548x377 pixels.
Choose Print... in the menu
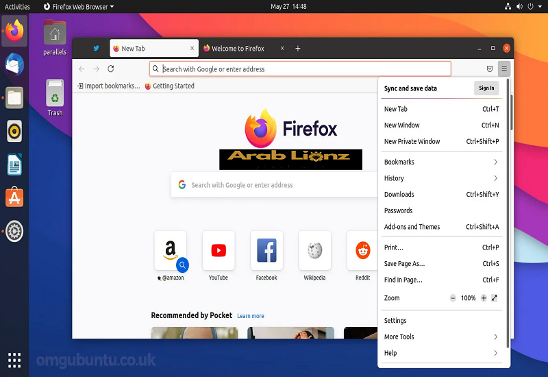point(441,247)
